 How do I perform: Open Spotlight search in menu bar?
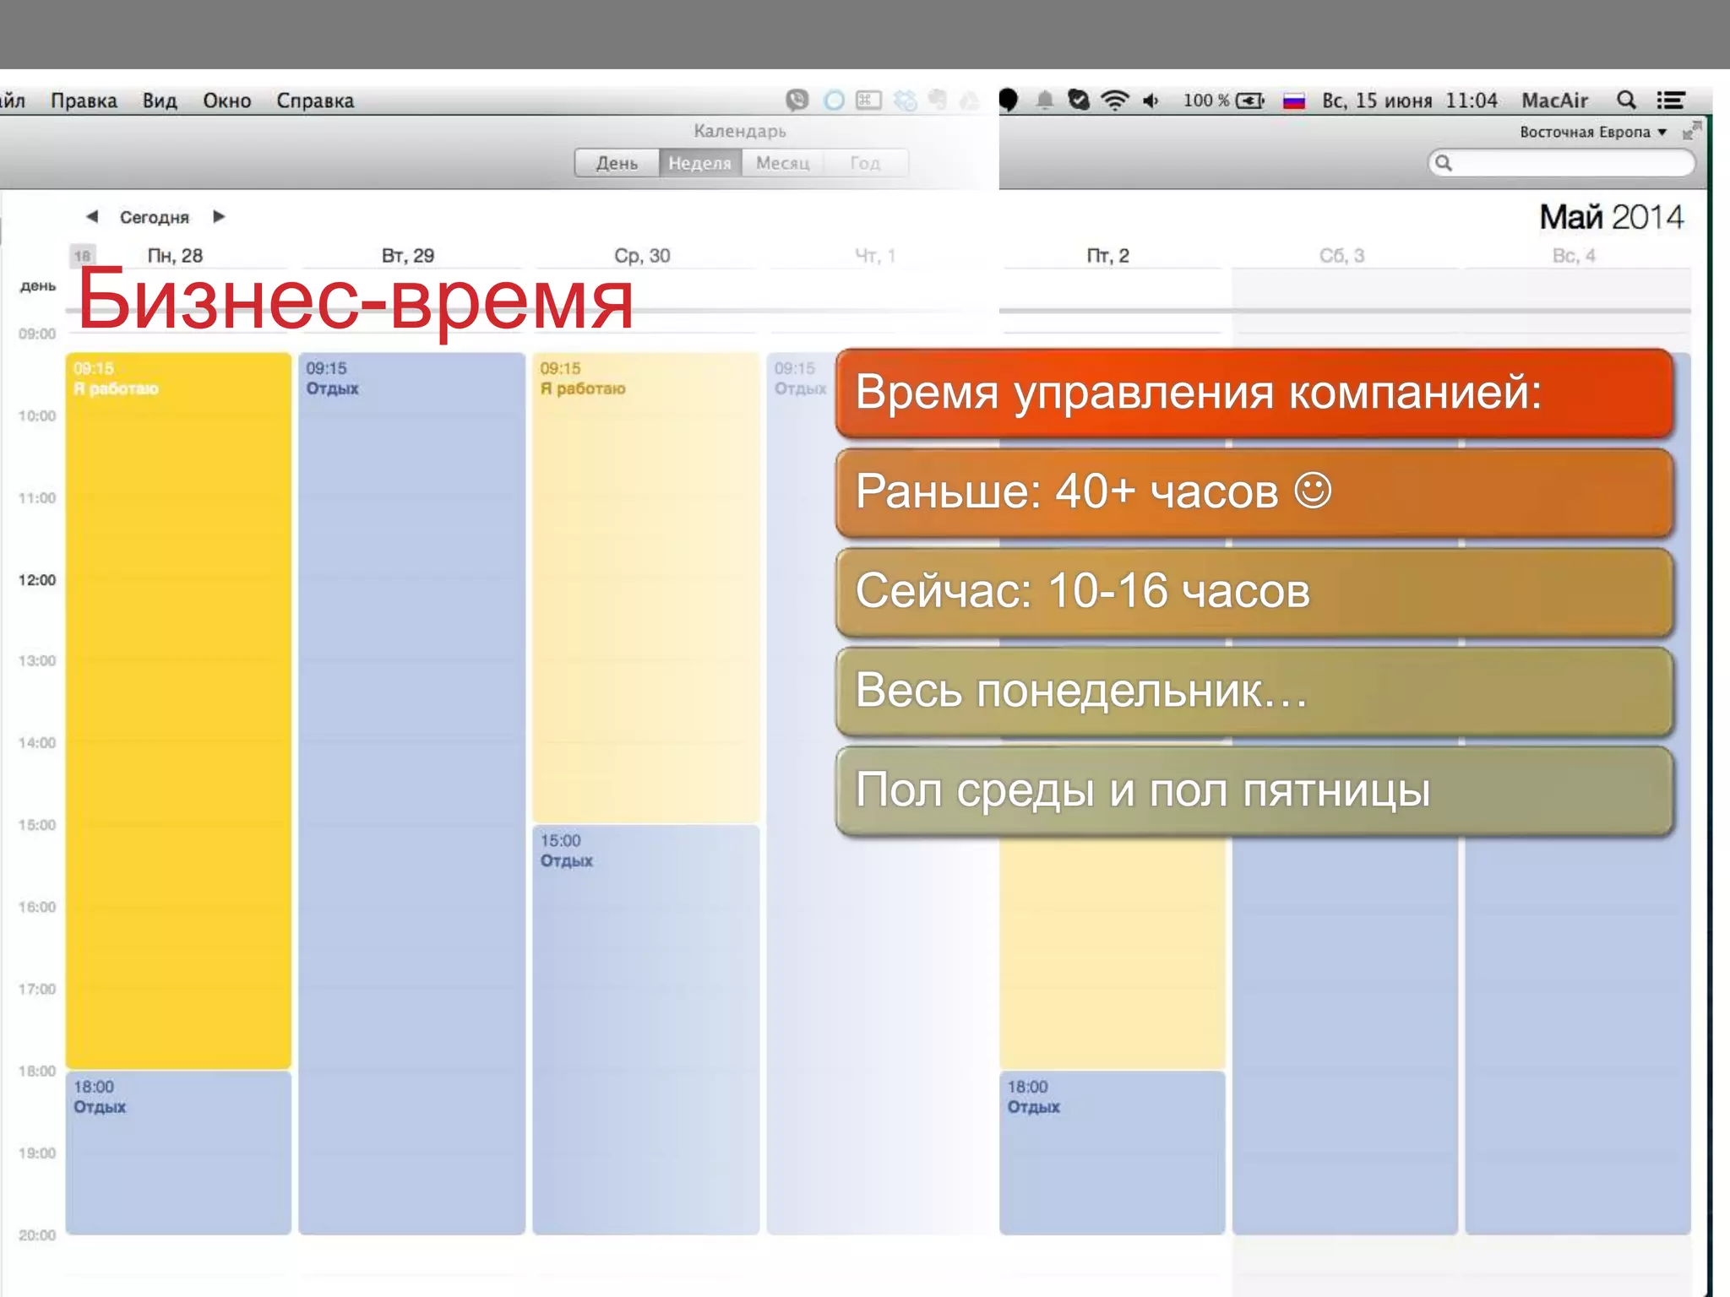click(x=1626, y=100)
